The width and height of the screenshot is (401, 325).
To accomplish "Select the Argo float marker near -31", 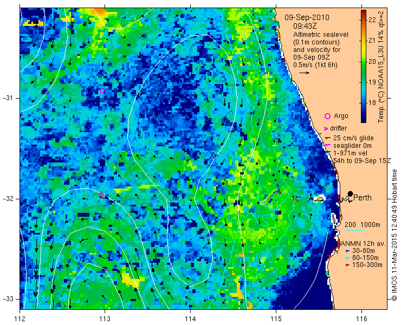I will point(102,90).
